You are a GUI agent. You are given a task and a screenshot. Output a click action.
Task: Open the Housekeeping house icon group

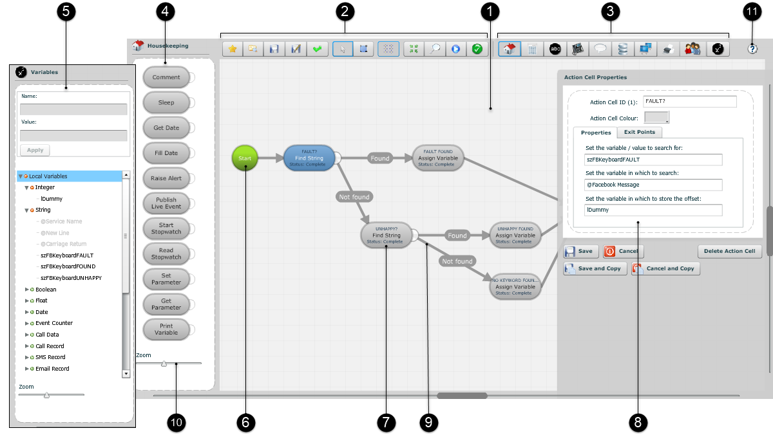tap(510, 49)
